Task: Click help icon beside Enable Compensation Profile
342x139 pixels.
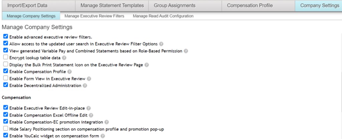Action: [69, 72]
